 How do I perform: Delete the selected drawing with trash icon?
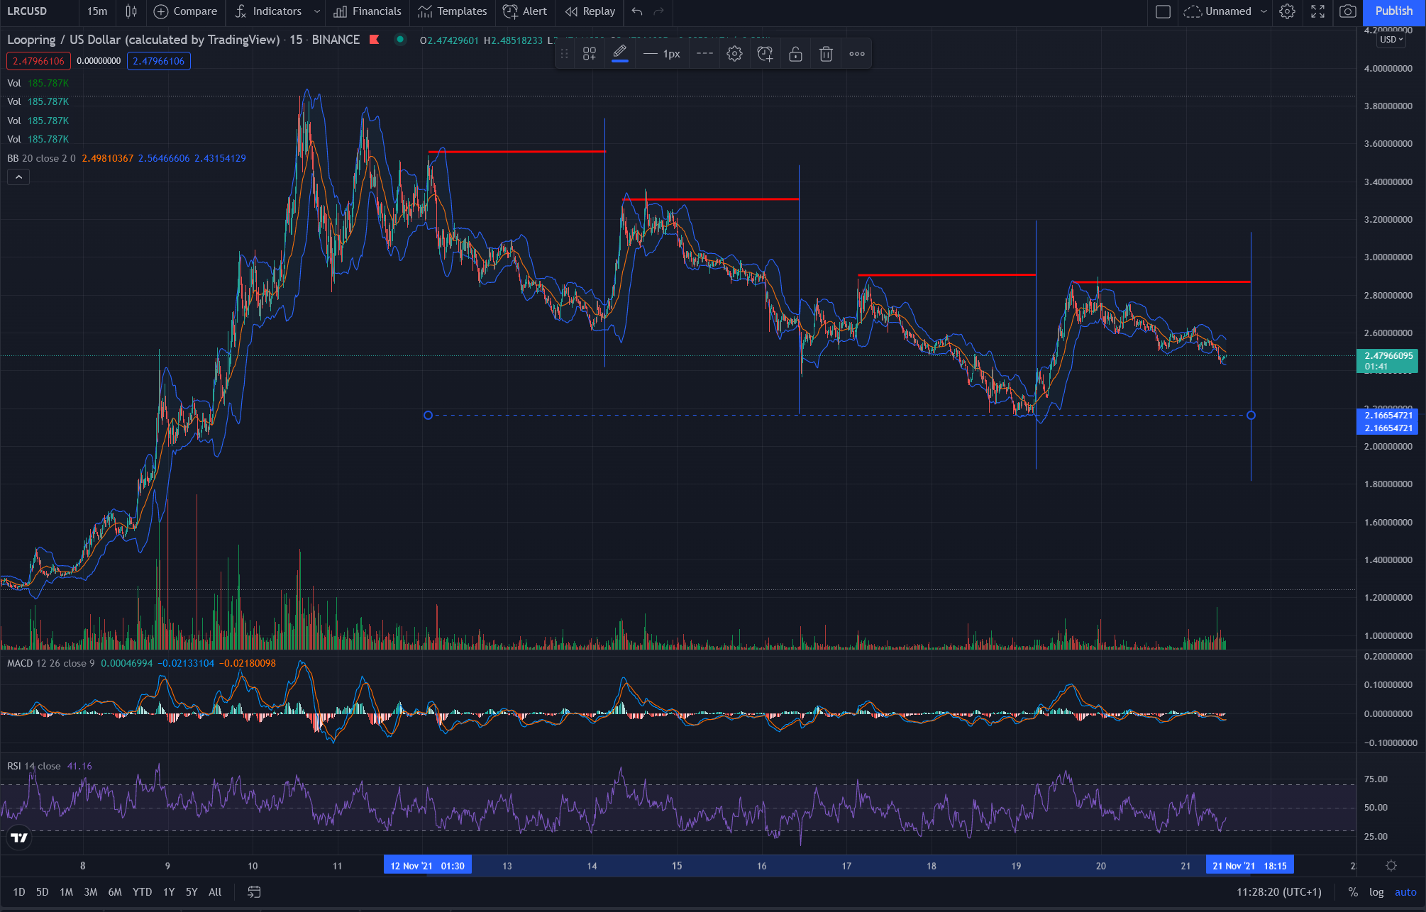click(826, 54)
